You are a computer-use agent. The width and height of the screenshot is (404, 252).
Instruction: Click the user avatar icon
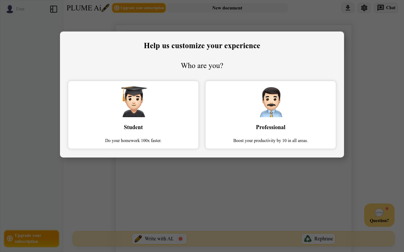tap(10, 9)
